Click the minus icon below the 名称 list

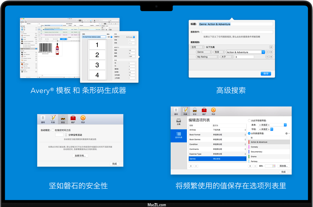click(x=196, y=166)
